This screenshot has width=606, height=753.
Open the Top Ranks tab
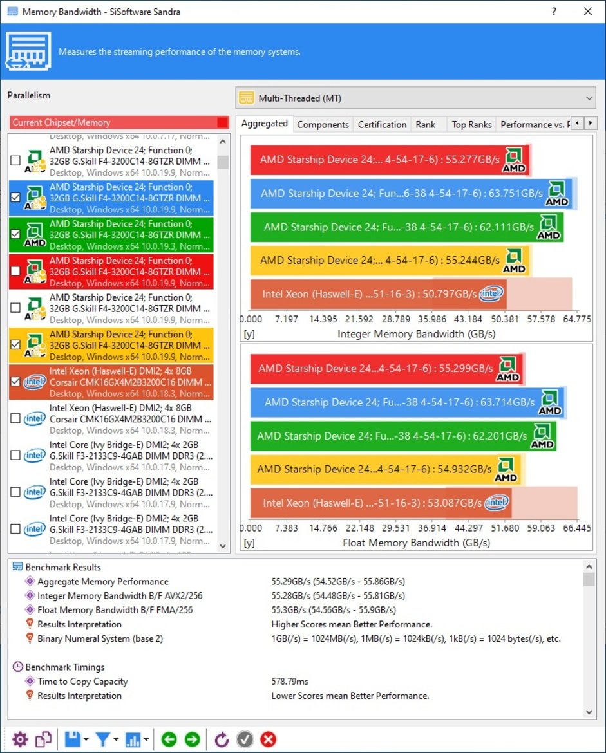point(471,124)
